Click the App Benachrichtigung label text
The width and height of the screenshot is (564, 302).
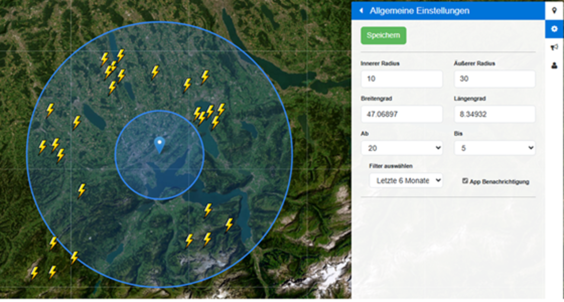click(x=499, y=182)
